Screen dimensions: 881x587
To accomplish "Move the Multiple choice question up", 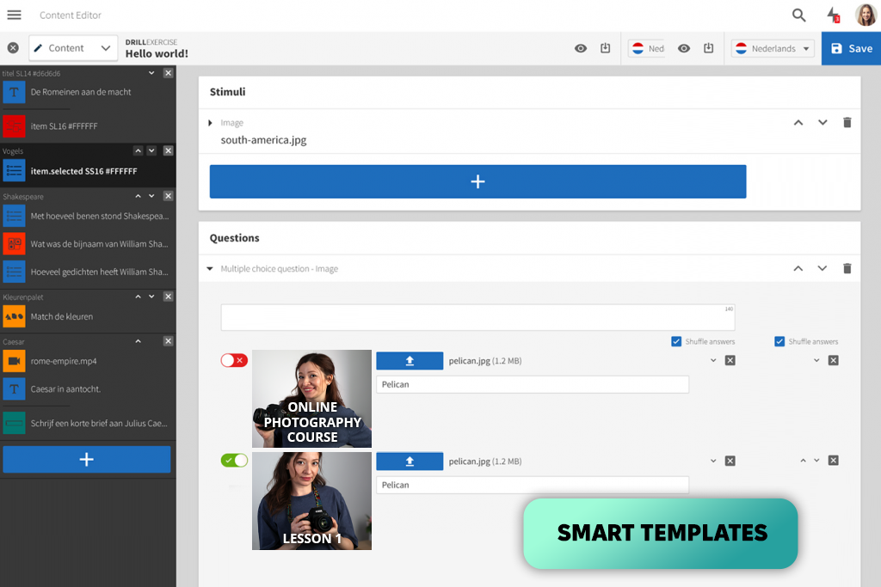I will 798,268.
